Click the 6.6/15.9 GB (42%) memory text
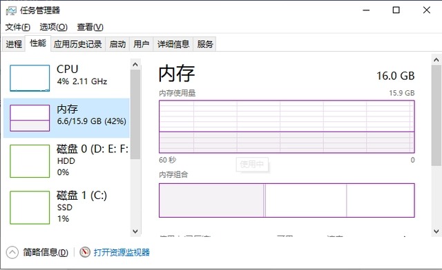The width and height of the screenshot is (442, 270). click(92, 121)
